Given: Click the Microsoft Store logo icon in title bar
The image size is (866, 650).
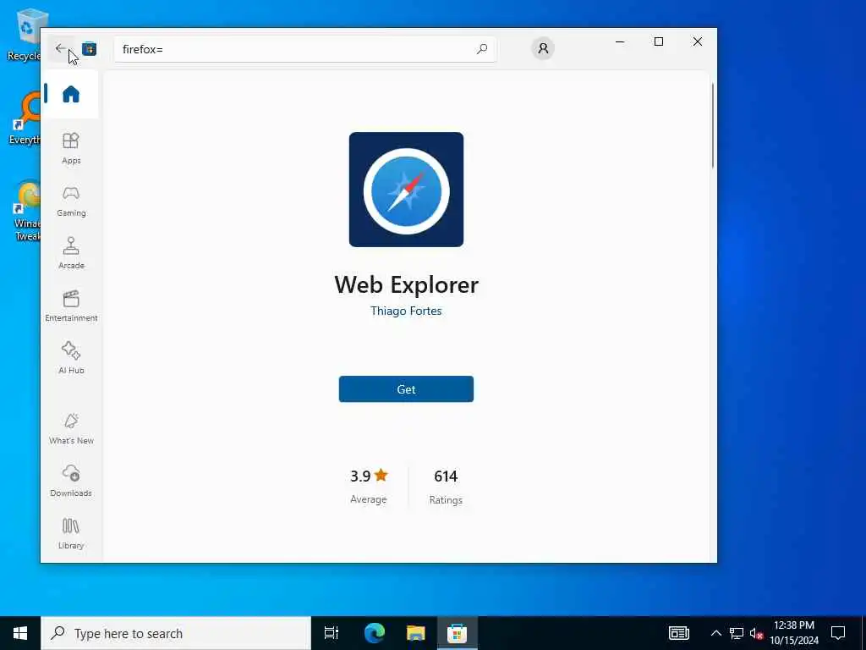Looking at the screenshot, I should click(89, 49).
